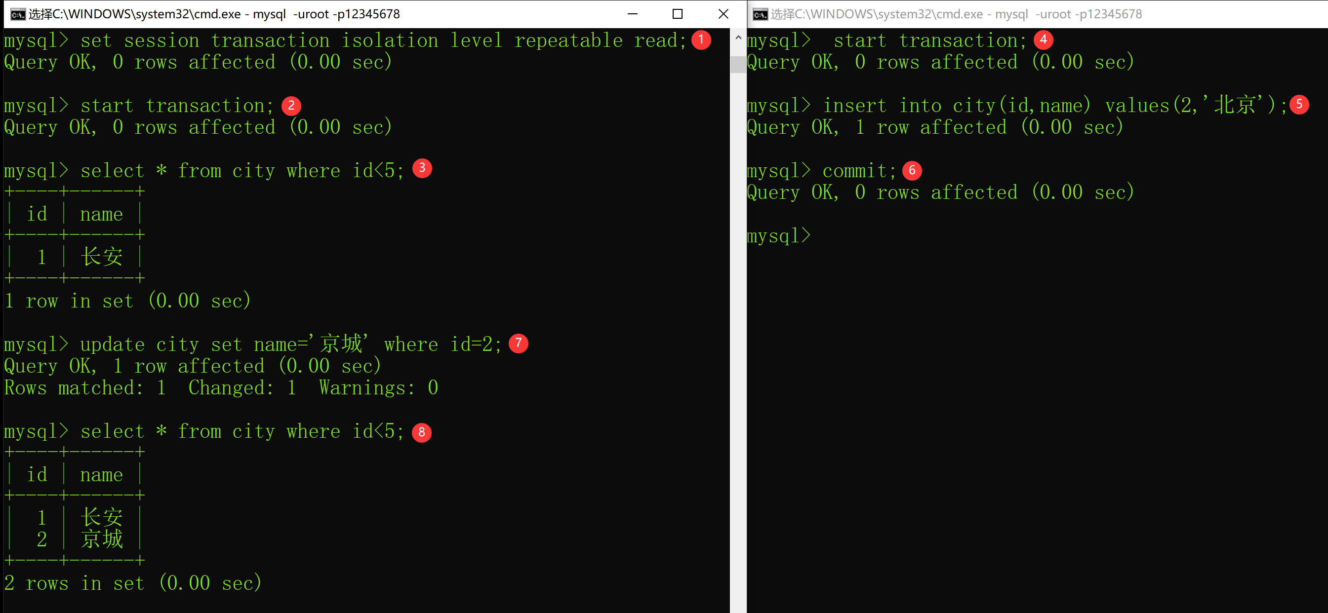Click red marker 7 beside update statement
This screenshot has width=1328, height=613.
click(x=518, y=344)
